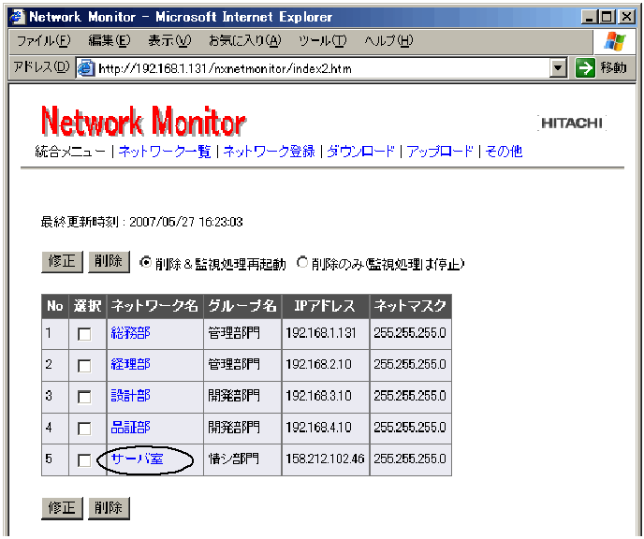Open the address bar dropdown arrow

(x=558, y=67)
